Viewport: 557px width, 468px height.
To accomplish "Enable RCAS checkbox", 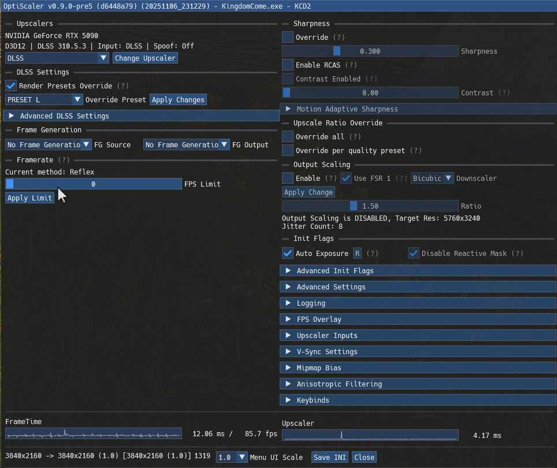I will tap(288, 65).
